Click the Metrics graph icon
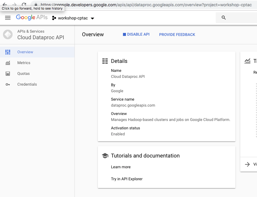Viewport: 257px width, 197px height. (8, 63)
